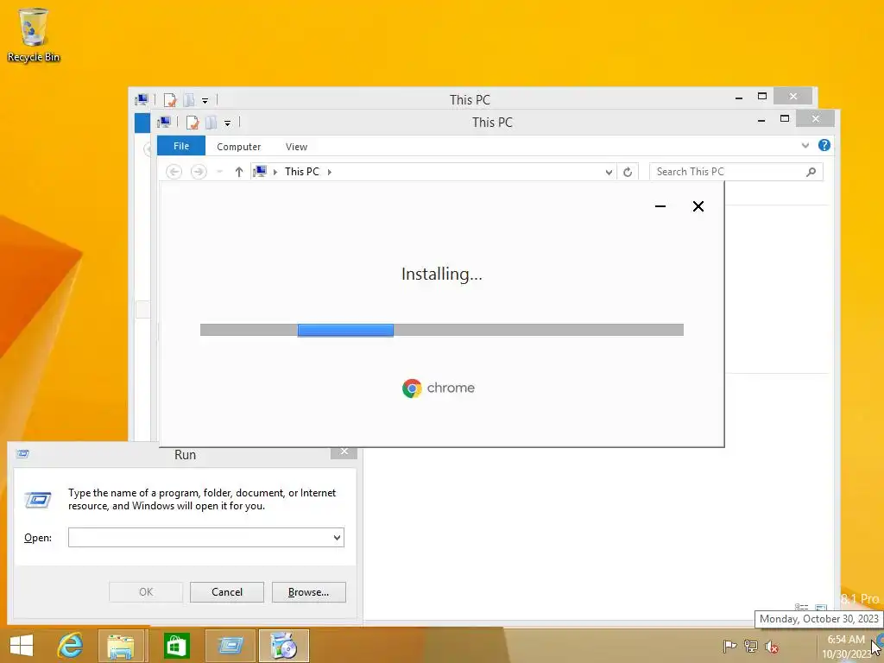Switch to details view icon in Explorer
The height and width of the screenshot is (663, 884).
801,608
